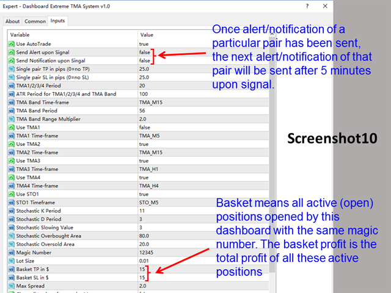Click the icon beside TMA Band Period

[x=12, y=110]
